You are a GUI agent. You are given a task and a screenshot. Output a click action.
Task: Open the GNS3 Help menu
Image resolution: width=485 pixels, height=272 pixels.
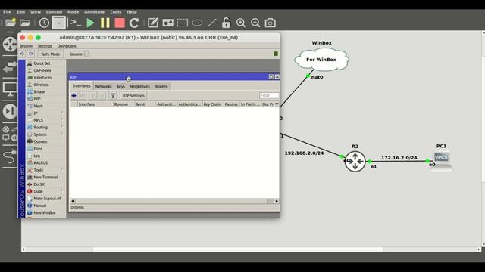[x=132, y=12]
